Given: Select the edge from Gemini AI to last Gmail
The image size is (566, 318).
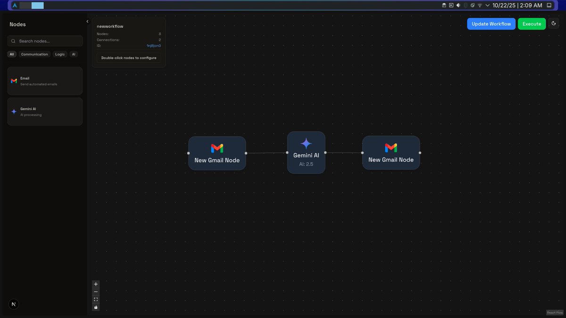Looking at the screenshot, I should point(344,153).
